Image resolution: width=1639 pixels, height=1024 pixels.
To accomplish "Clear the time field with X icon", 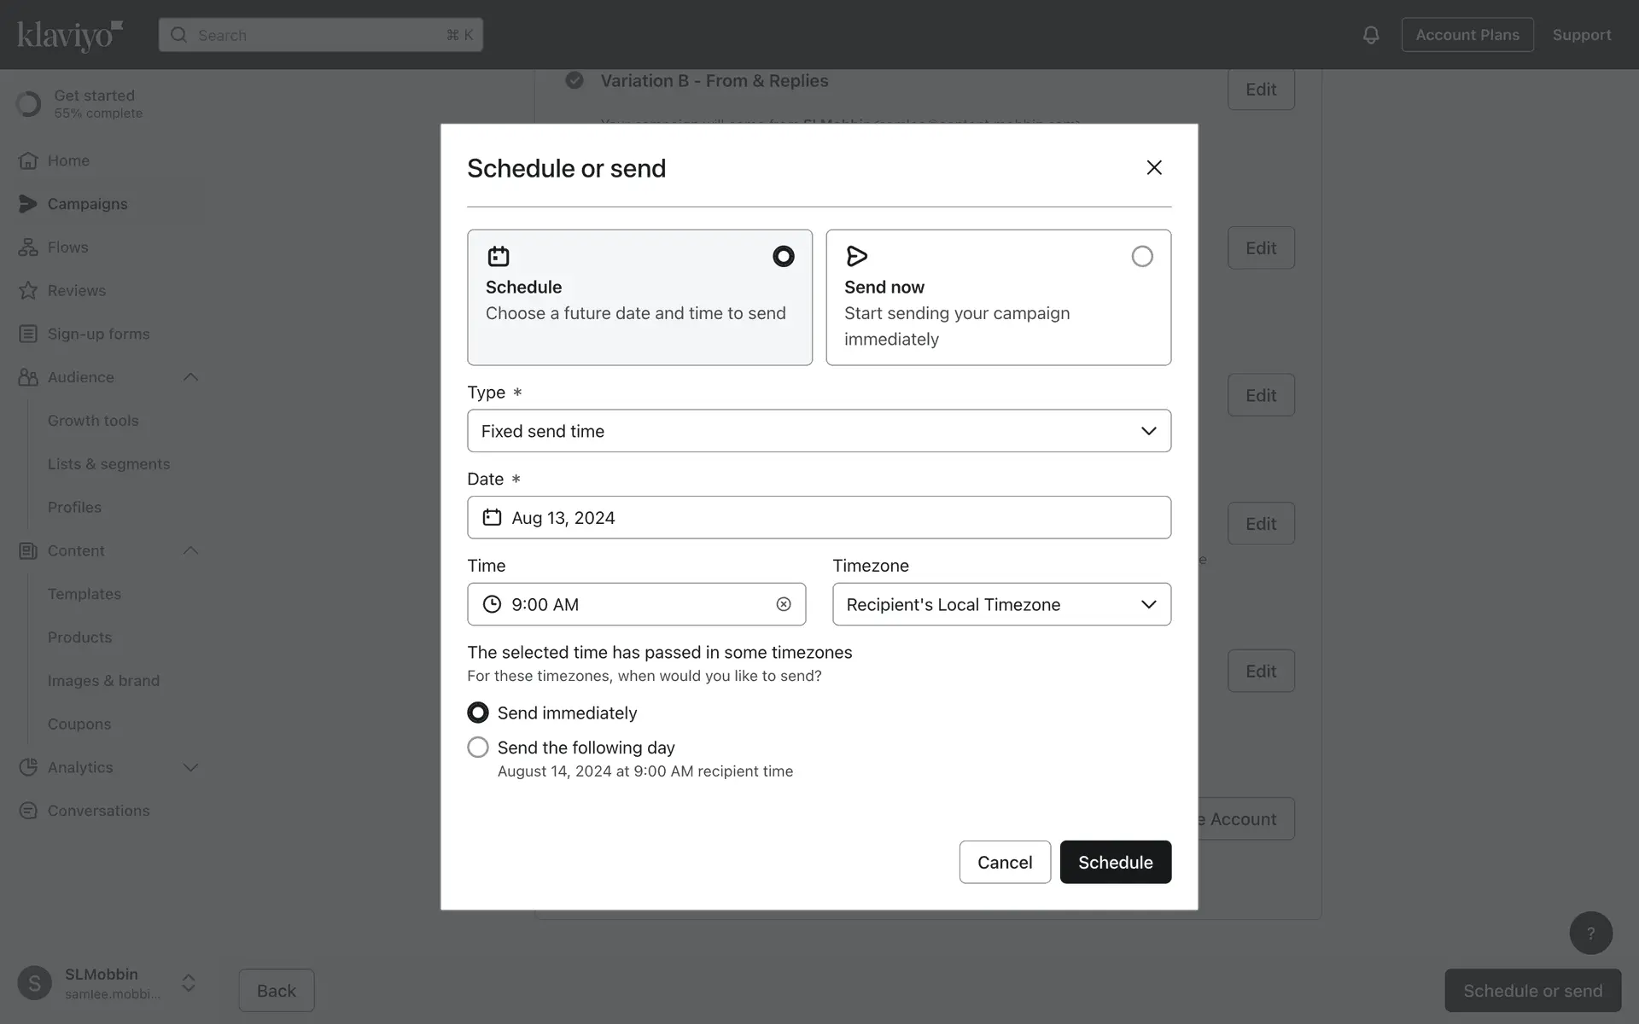I will coord(783,604).
